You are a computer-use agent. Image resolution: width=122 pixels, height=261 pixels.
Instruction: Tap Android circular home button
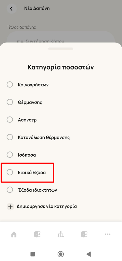(x=61, y=254)
